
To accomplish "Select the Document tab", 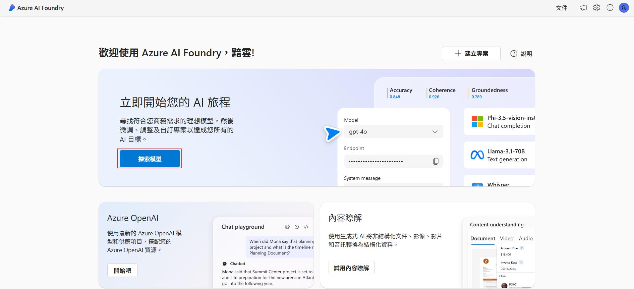I will click(482, 238).
